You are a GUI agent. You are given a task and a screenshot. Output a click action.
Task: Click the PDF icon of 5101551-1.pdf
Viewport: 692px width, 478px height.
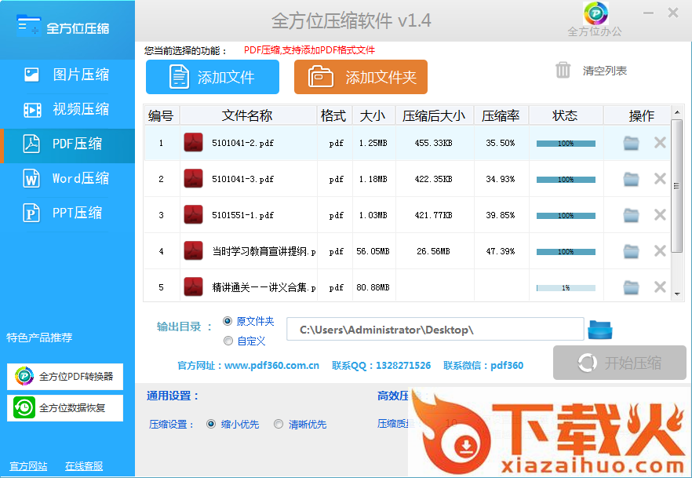coord(193,215)
